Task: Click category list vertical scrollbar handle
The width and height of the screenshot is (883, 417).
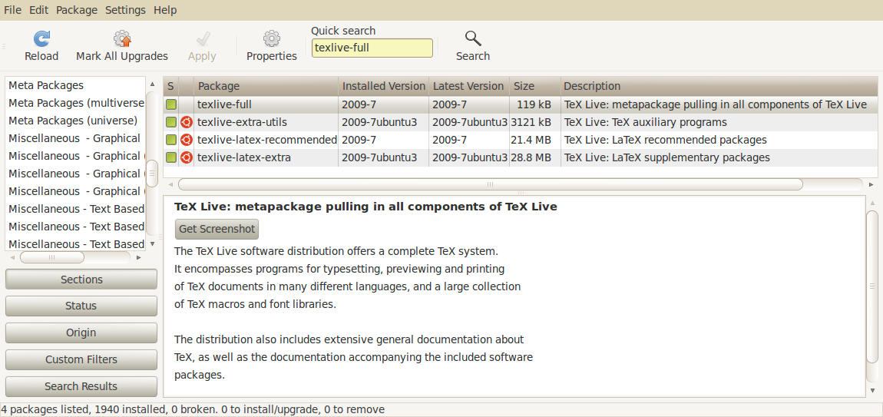Action: click(152, 174)
